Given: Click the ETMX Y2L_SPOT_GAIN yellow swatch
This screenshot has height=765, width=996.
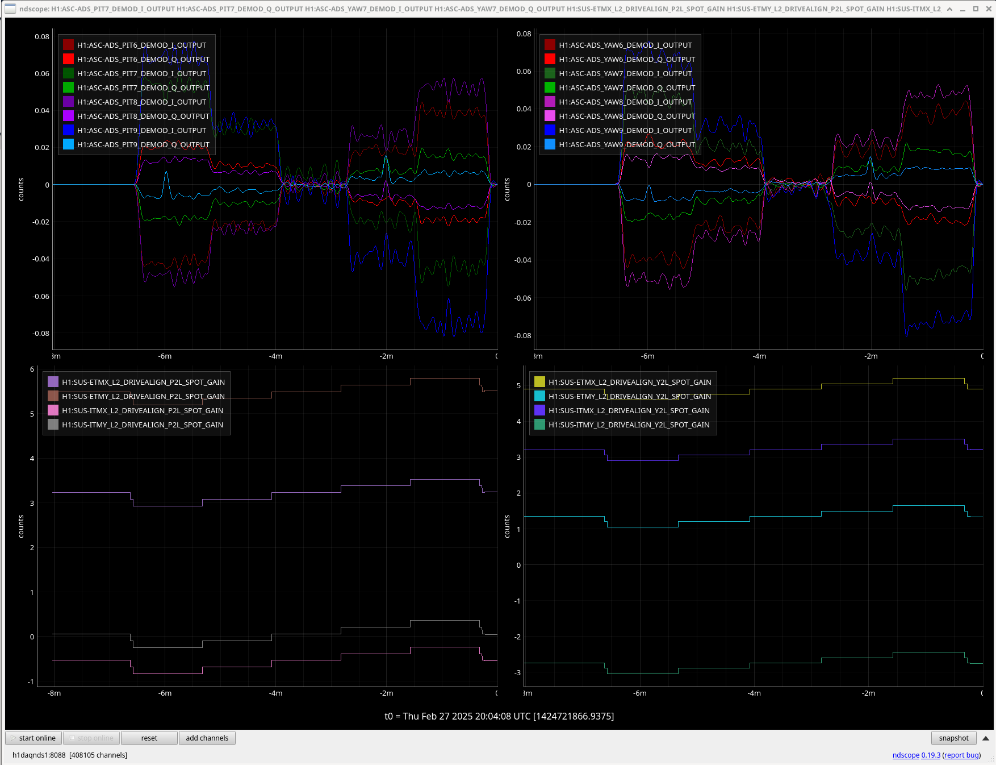Looking at the screenshot, I should (539, 382).
